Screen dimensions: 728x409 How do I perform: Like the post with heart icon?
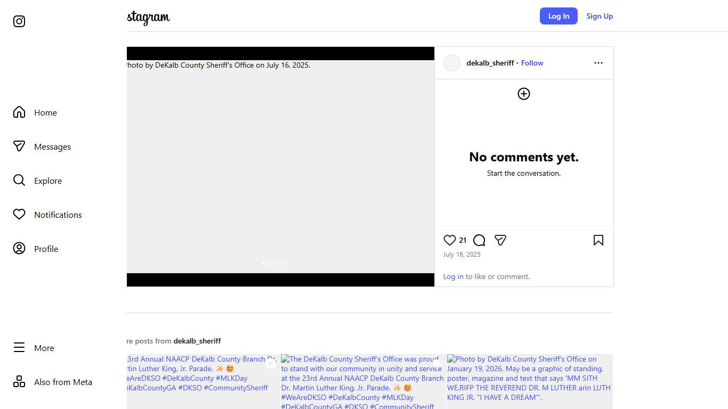pos(450,240)
